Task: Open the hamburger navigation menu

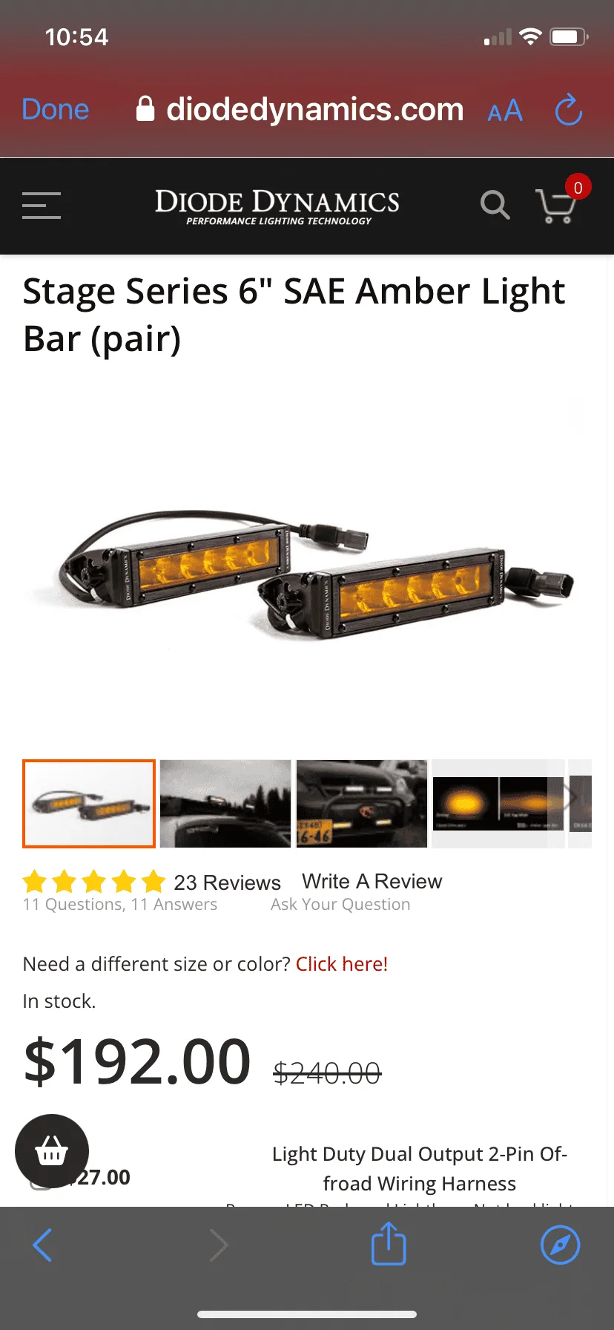Action: coord(42,206)
